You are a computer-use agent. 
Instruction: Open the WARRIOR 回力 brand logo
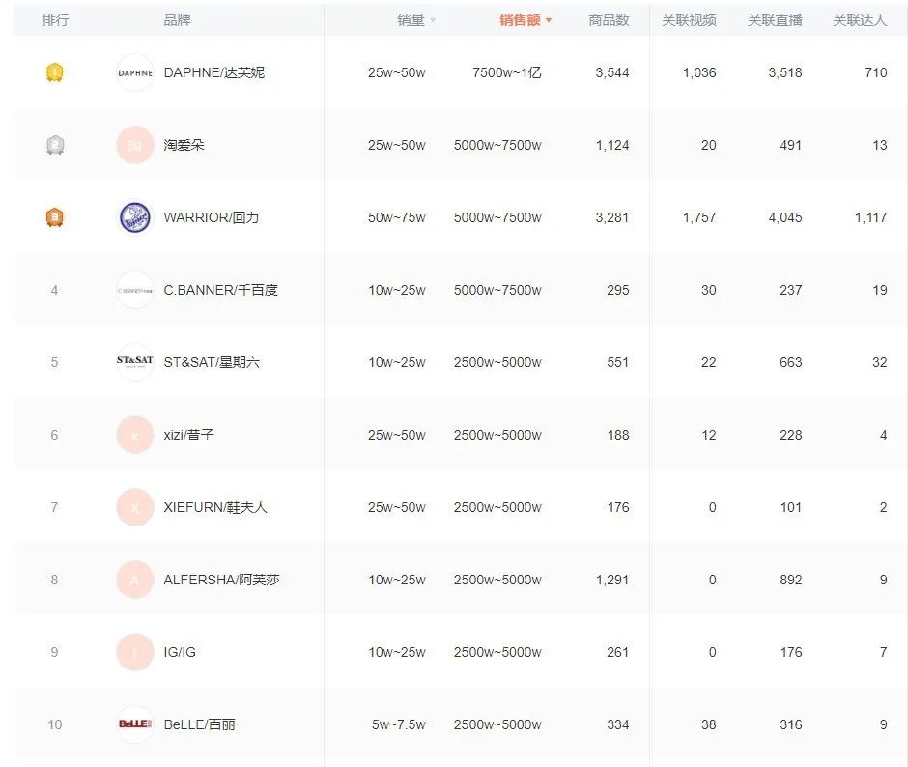[135, 217]
